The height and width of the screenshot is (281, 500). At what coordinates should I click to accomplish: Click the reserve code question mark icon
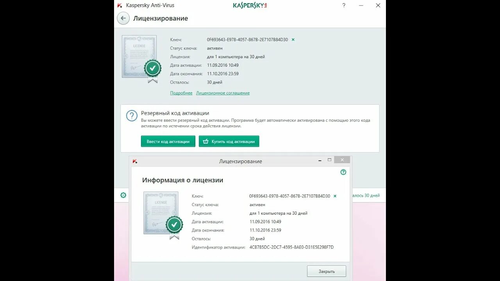pos(132,116)
